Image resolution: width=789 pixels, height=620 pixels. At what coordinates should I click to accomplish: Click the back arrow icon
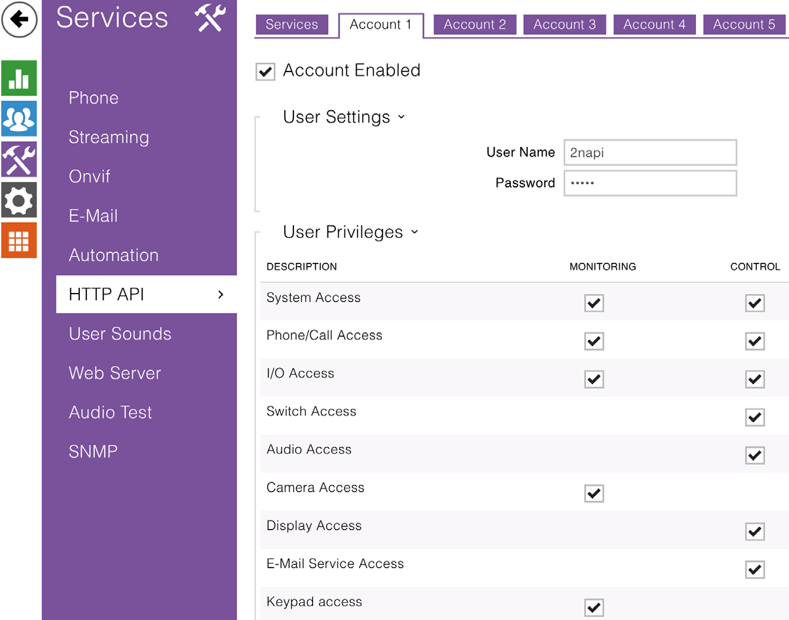click(x=19, y=20)
